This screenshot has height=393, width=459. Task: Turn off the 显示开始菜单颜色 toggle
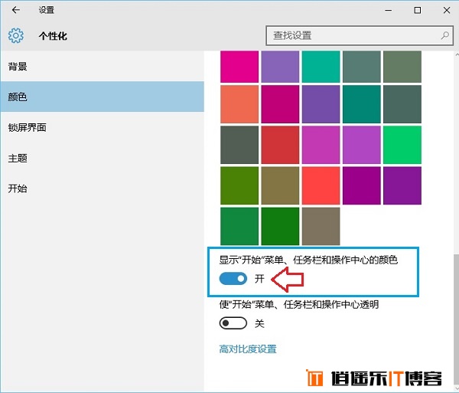233,279
